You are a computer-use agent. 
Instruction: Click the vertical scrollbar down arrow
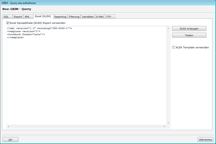[168, 123]
